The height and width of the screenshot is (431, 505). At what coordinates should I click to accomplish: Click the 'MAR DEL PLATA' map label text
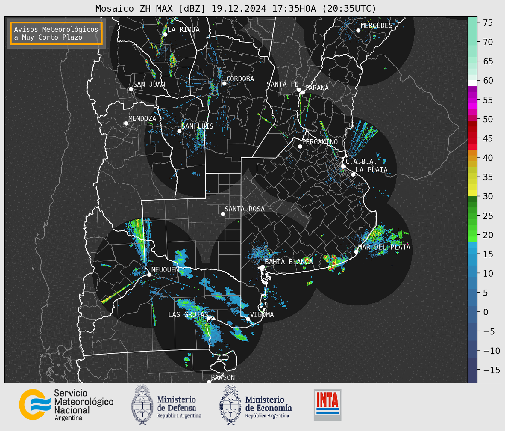tap(384, 247)
